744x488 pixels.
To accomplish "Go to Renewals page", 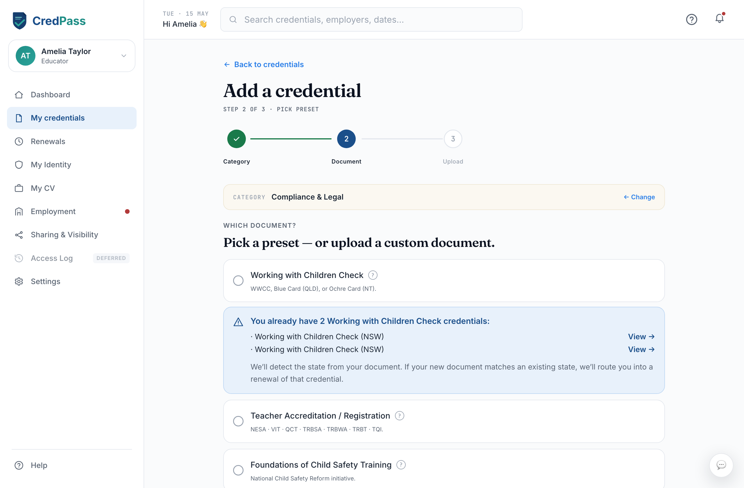I will [x=71, y=141].
